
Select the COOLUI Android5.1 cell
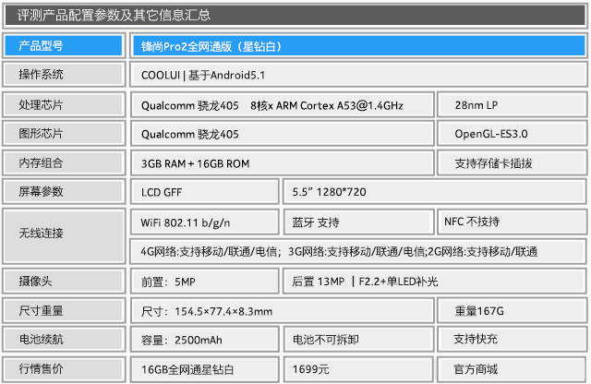pyautogui.click(x=356, y=75)
